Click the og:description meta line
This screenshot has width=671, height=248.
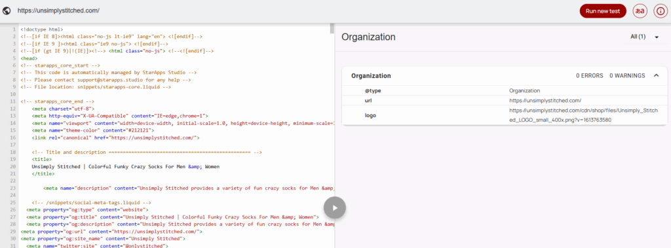tap(180, 224)
